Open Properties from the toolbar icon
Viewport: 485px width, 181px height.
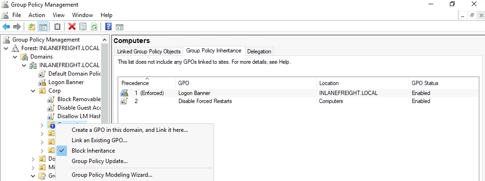point(83,26)
